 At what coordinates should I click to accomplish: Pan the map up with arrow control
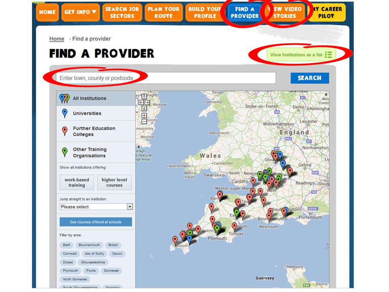coord(144,97)
